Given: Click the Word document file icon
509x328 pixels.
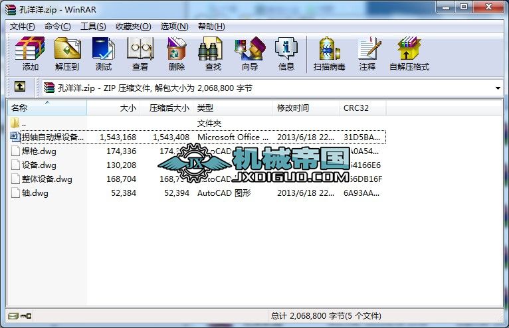Looking at the screenshot, I should coord(15,137).
